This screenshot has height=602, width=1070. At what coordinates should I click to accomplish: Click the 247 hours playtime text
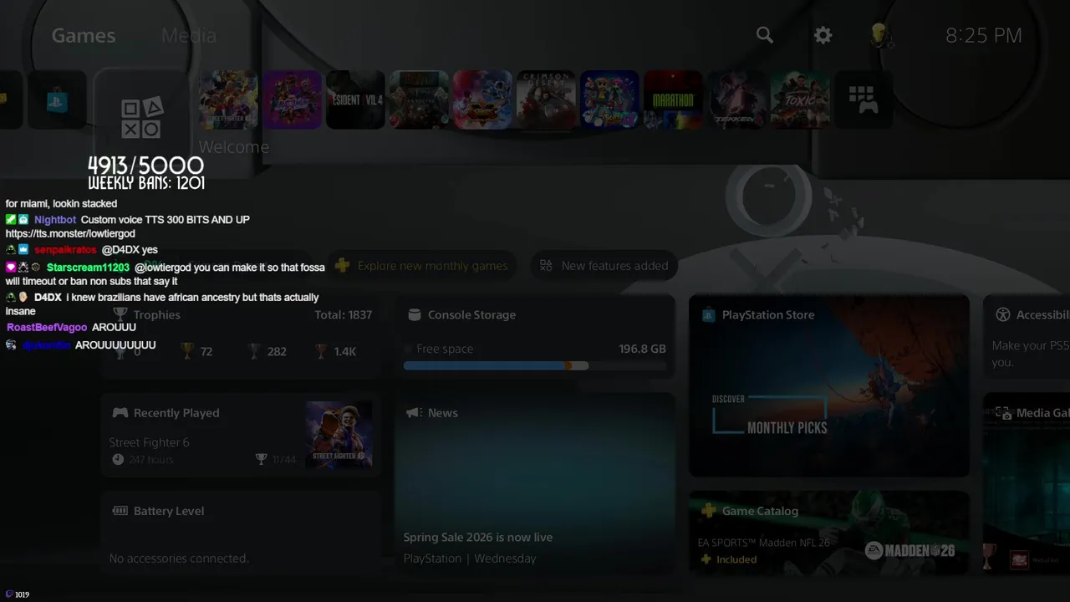(x=151, y=460)
